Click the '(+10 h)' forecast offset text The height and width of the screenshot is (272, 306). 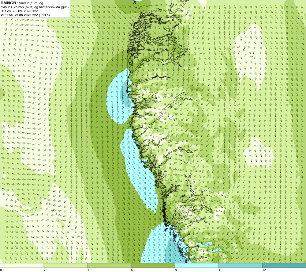point(44,15)
